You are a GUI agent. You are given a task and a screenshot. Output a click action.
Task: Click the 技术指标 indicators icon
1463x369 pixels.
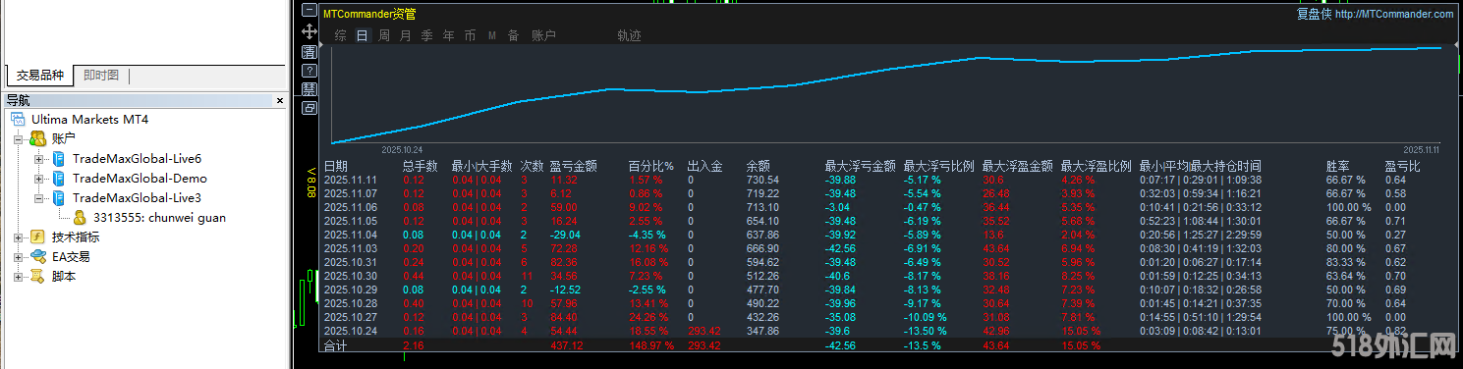coord(38,237)
